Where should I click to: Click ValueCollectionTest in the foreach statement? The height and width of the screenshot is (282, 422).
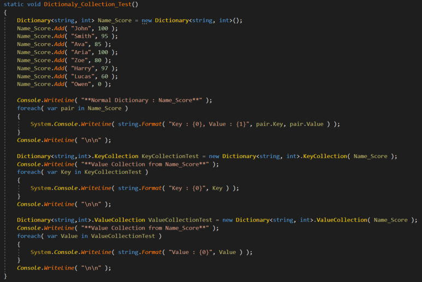pyautogui.click(x=123, y=236)
